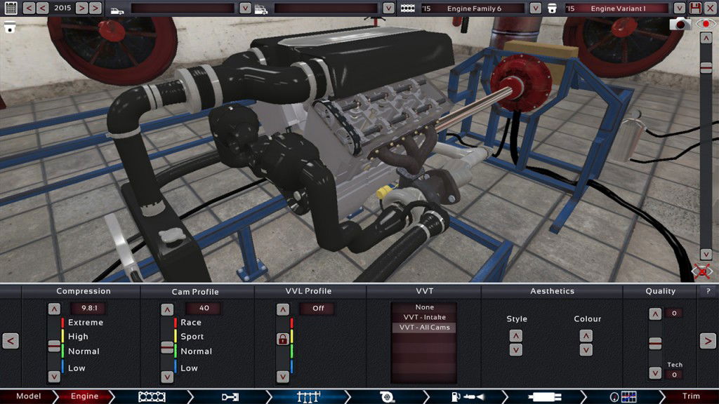Open the crankshaft bottom end section icon
Viewport: 719px width, 404px height.
[x=230, y=396]
